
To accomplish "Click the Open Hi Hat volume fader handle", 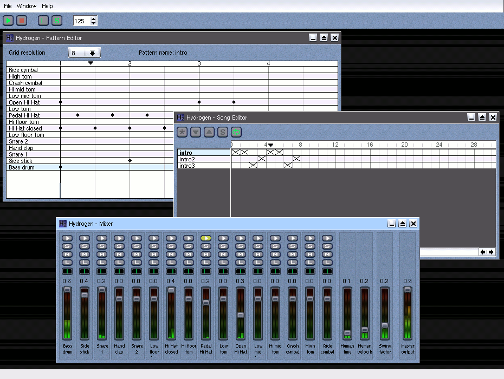I will pos(241,315).
